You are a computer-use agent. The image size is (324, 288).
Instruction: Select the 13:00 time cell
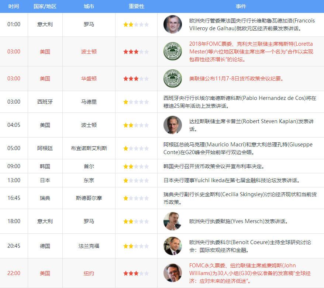[14, 180]
